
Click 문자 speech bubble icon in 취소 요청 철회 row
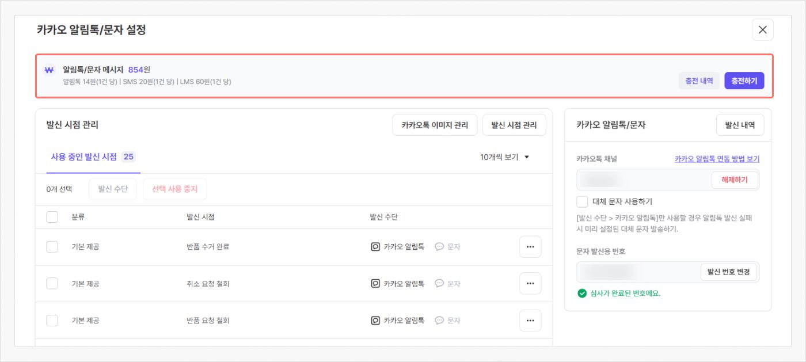point(439,284)
